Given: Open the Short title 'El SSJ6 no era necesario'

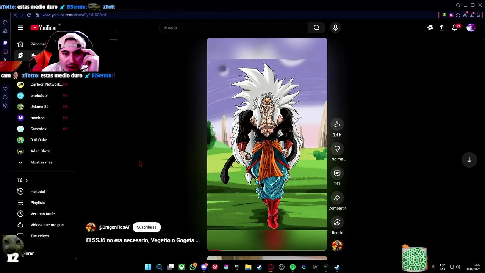Looking at the screenshot, I should pyautogui.click(x=143, y=240).
